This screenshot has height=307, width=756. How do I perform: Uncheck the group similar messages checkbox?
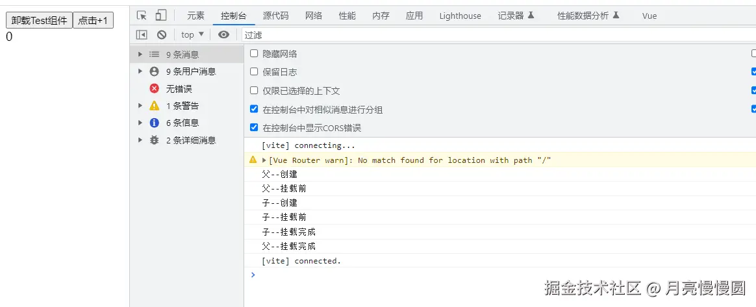(x=254, y=109)
